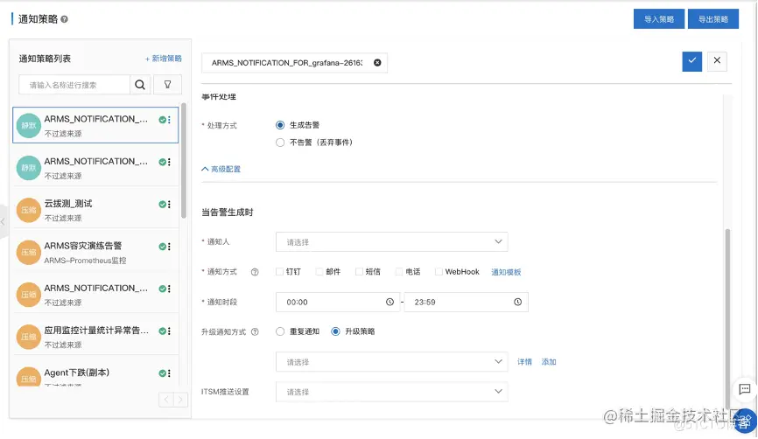The width and height of the screenshot is (758, 439).
Task: Select the 重复通知 radio option
Action: [280, 331]
